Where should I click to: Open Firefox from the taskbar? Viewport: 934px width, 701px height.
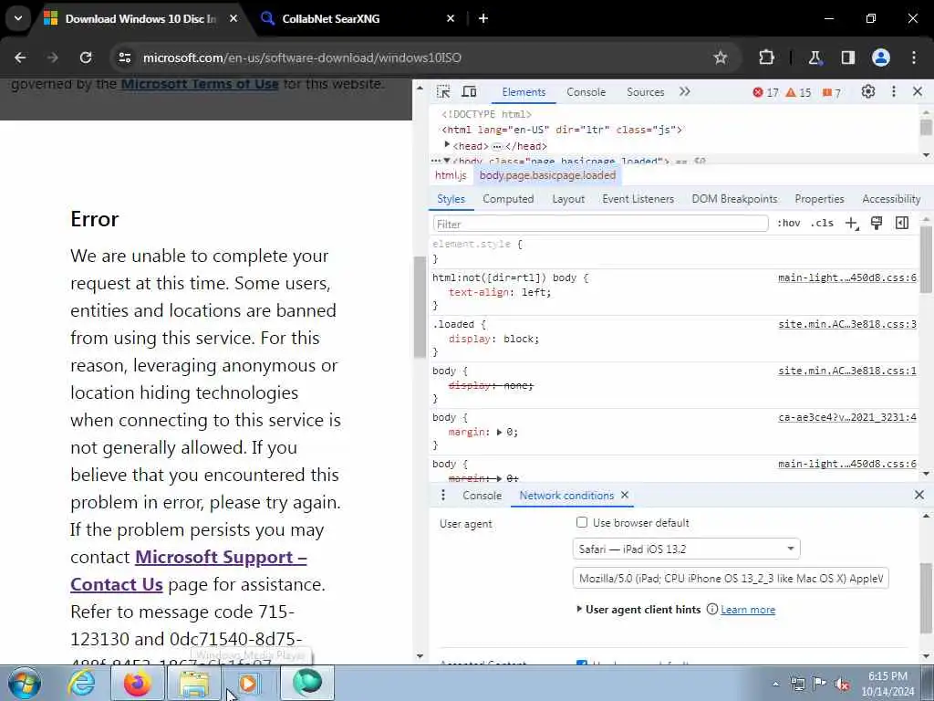pos(137,683)
